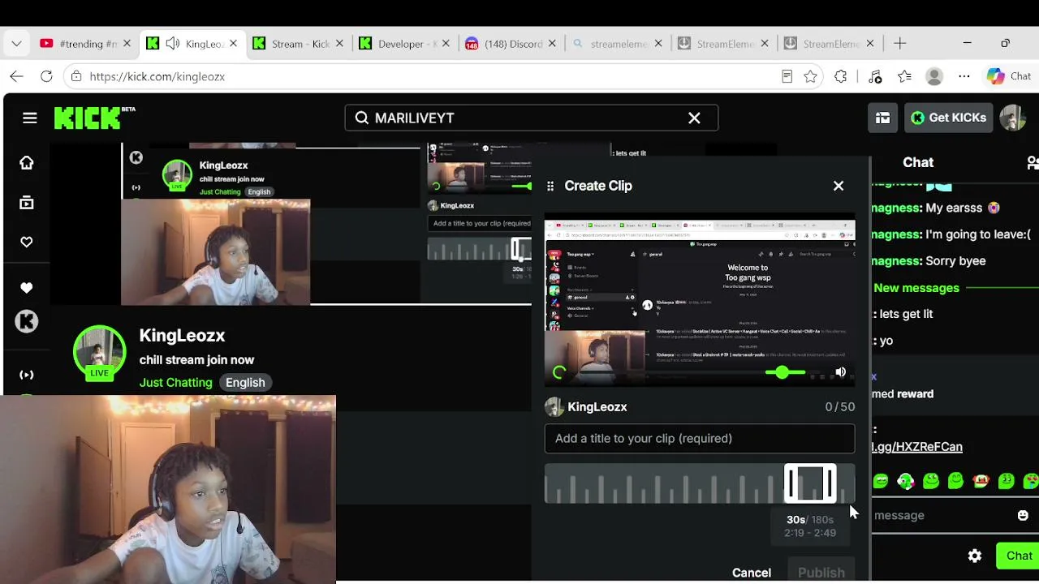Send message with the green Chat button

[1019, 556]
